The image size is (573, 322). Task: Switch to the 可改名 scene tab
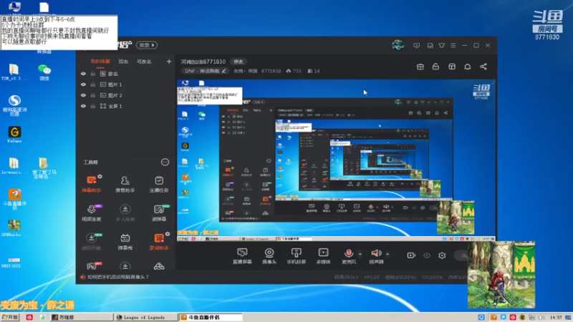[x=144, y=62]
